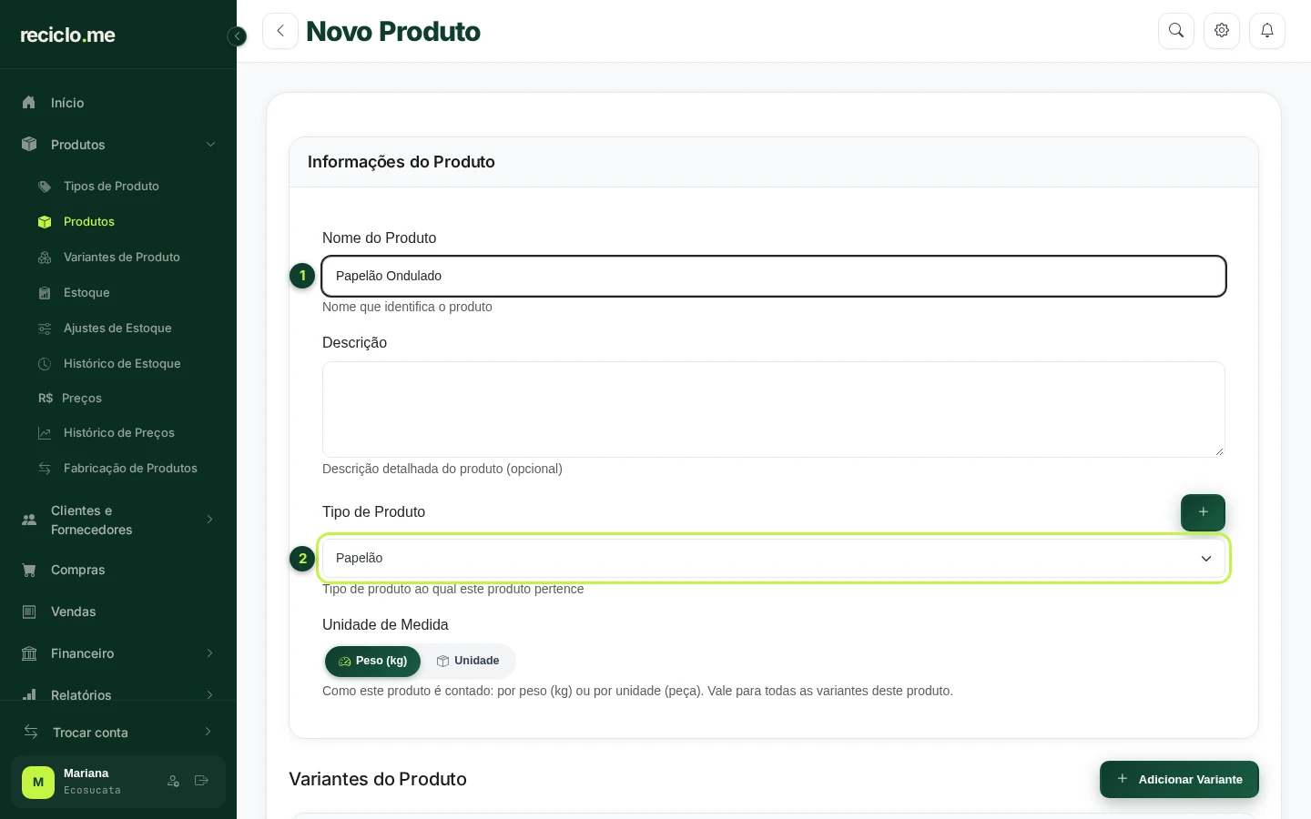The width and height of the screenshot is (1311, 819).
Task: Expand the Relatórios sidebar section
Action: pos(210,695)
